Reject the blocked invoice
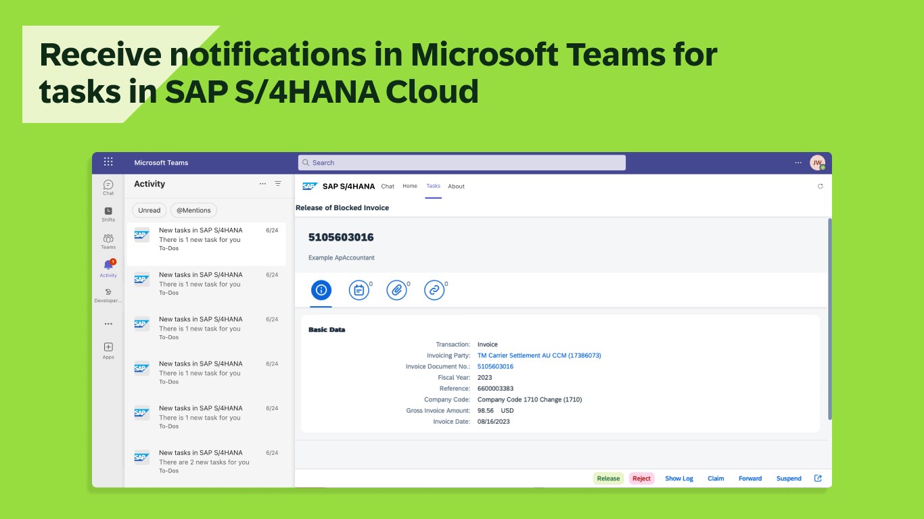The height and width of the screenshot is (519, 924). tap(642, 478)
